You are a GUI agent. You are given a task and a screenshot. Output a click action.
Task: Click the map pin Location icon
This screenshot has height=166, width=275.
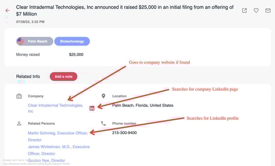tap(103, 96)
